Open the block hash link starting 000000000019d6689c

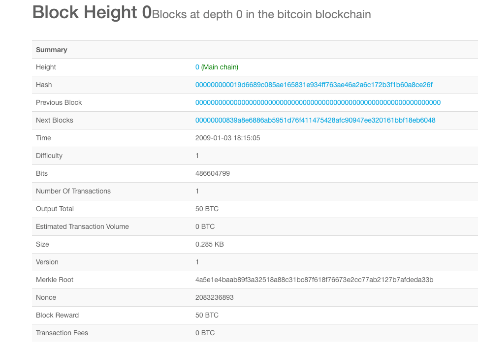point(314,85)
